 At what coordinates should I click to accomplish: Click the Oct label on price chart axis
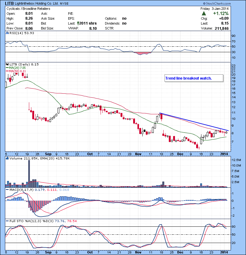90,154
